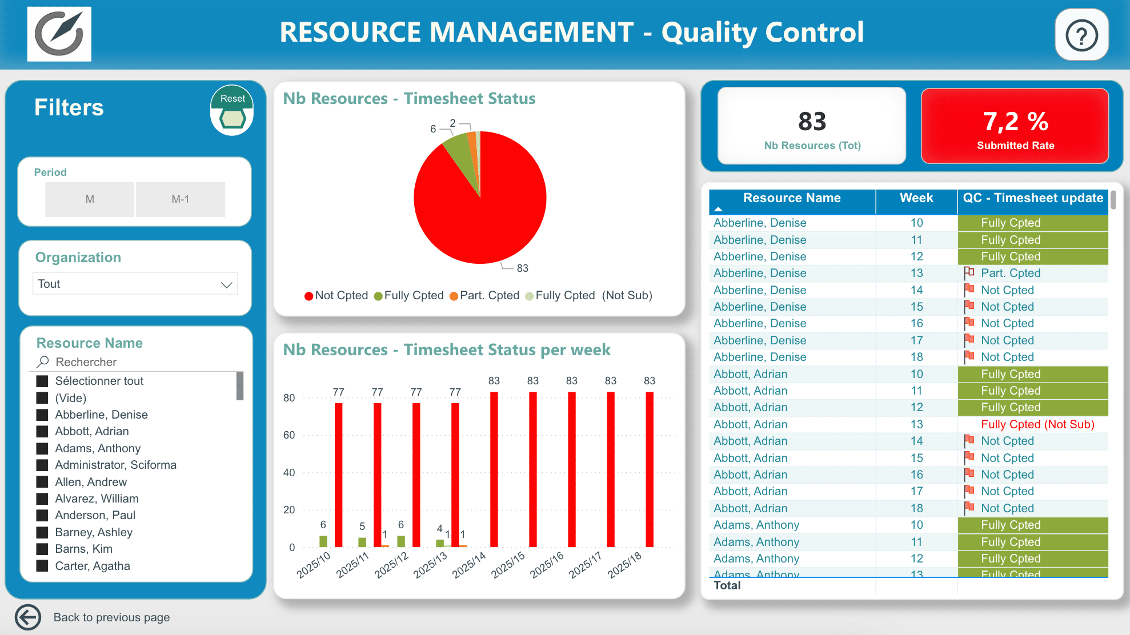Viewport: 1130px width, 635px height.
Task: Click the compass logo icon
Action: [x=59, y=34]
